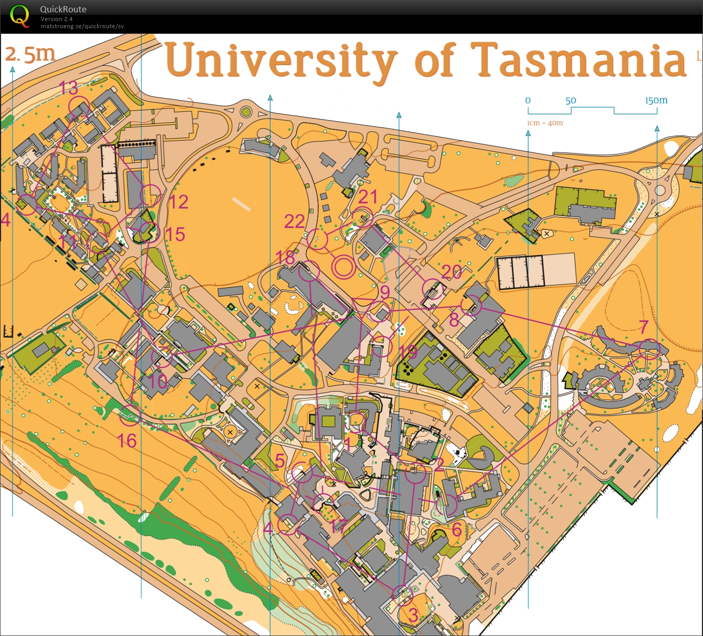
Task: Click control number 22 label
Action: pyautogui.click(x=294, y=221)
